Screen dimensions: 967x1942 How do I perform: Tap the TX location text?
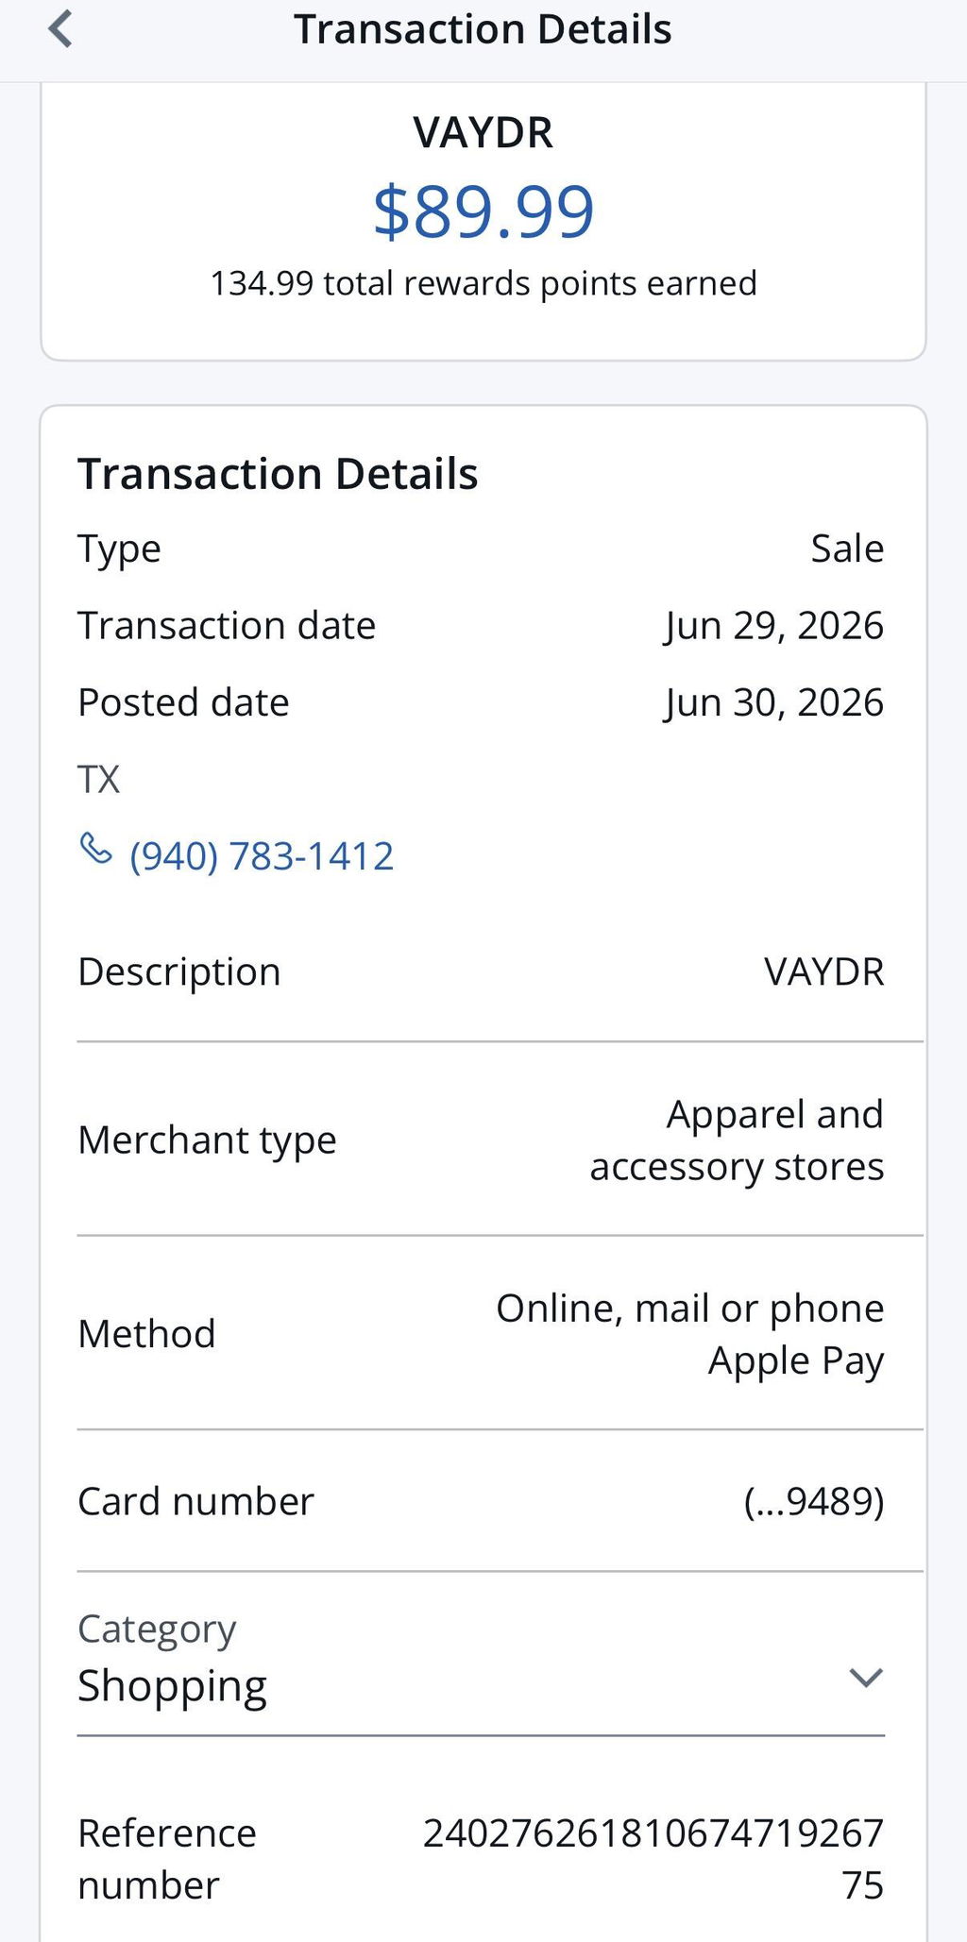[98, 780]
